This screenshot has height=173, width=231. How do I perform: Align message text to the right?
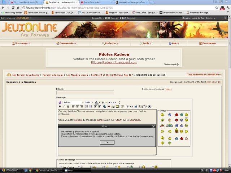(x=82, y=106)
